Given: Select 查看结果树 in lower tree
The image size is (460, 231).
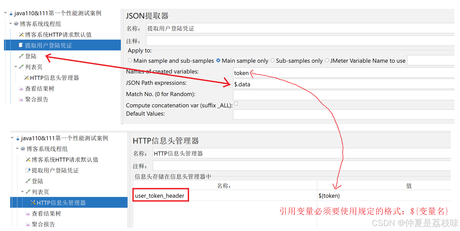Looking at the screenshot, I should 46,214.
